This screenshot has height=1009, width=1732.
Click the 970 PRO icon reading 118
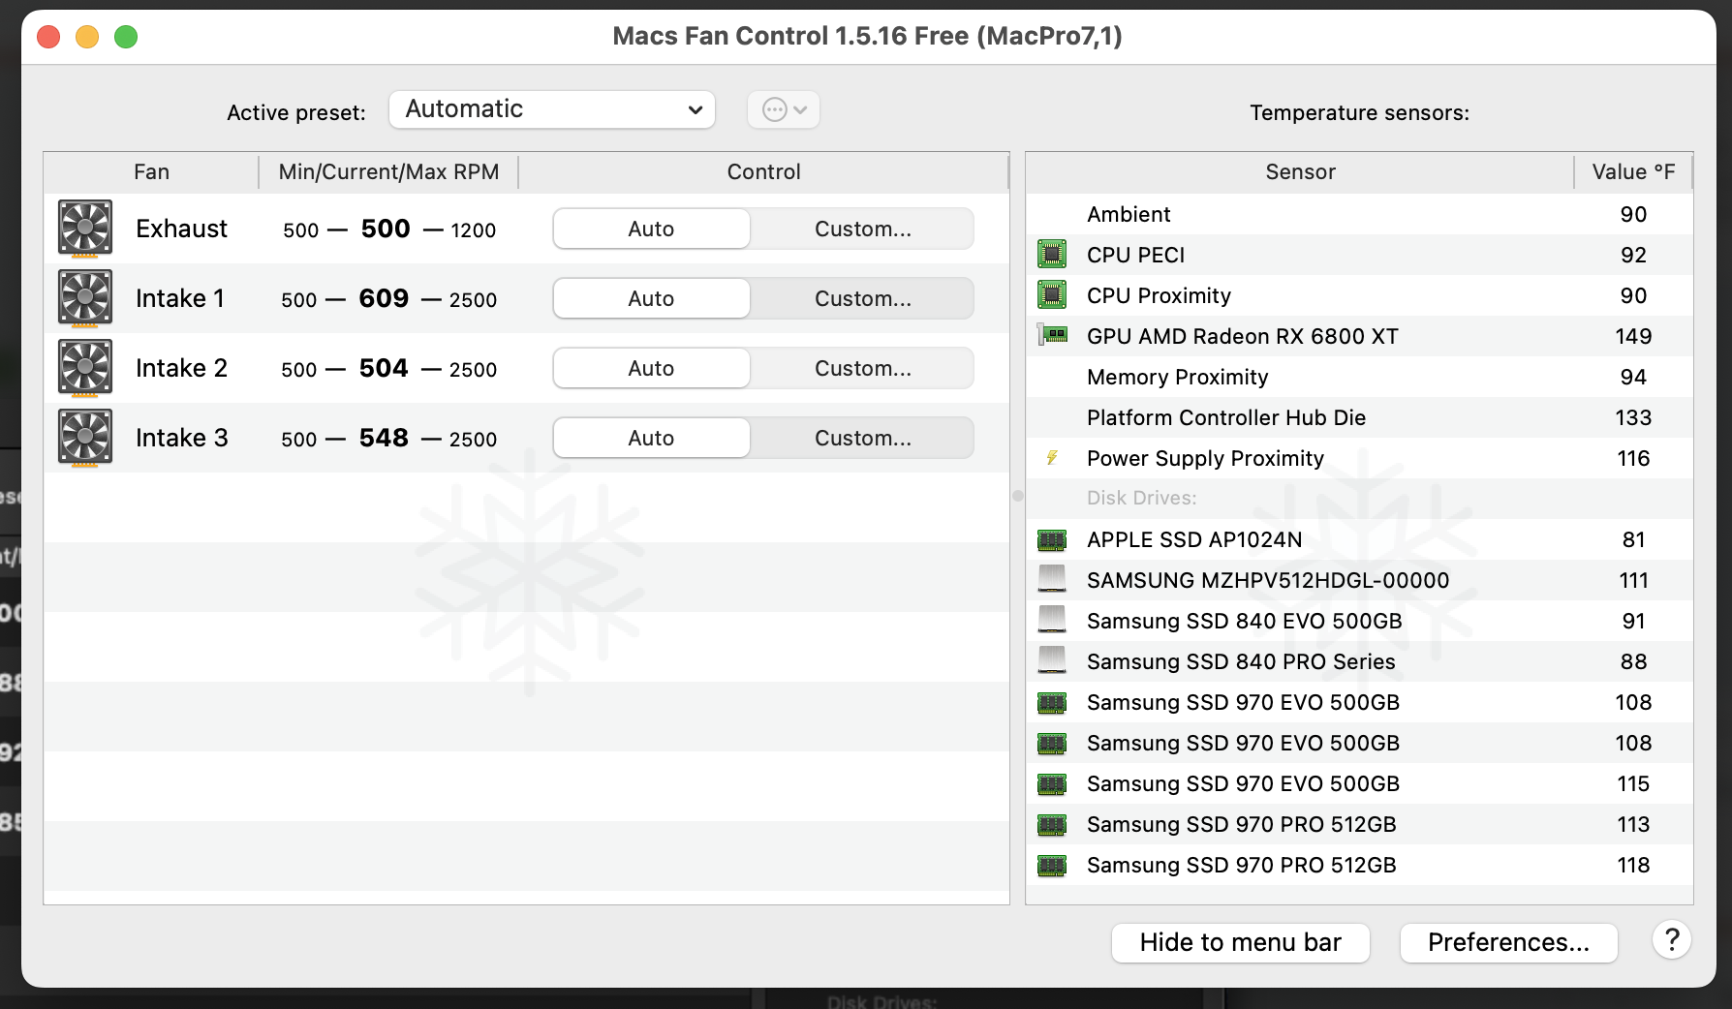click(x=1052, y=865)
